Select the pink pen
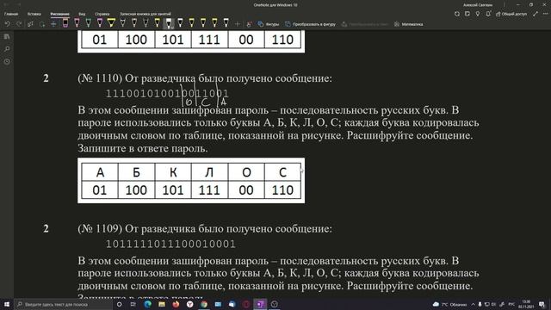This screenshot has width=551, height=310. pyautogui.click(x=77, y=23)
